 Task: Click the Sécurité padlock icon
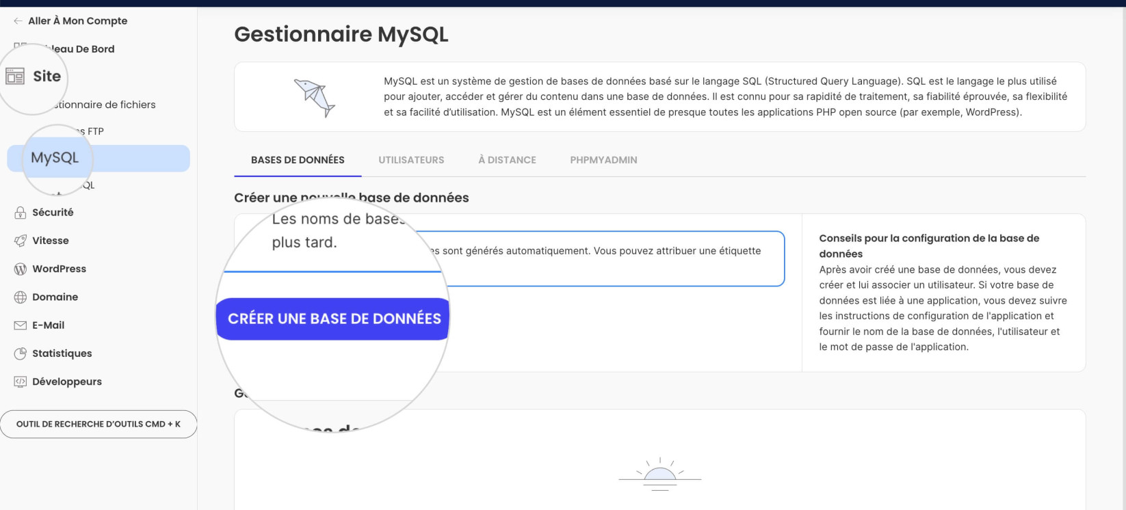(x=21, y=213)
